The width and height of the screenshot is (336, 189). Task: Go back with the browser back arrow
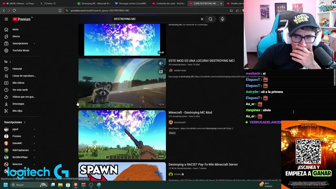point(4,10)
